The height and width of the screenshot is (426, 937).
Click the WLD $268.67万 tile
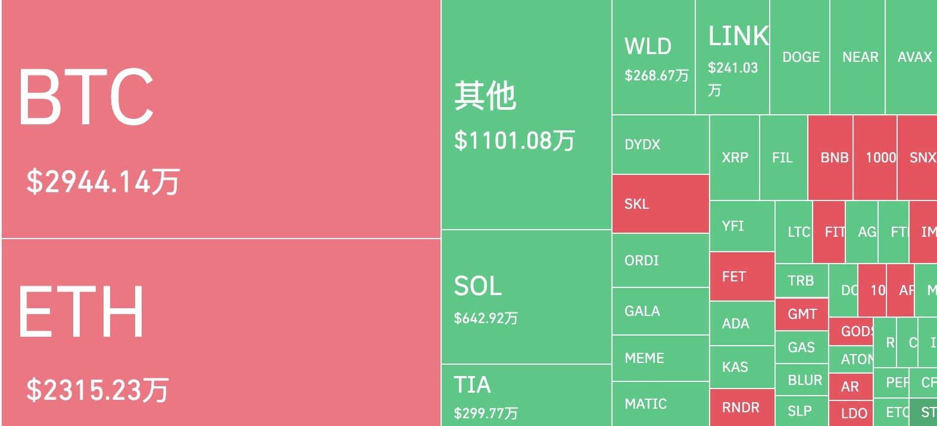654,57
